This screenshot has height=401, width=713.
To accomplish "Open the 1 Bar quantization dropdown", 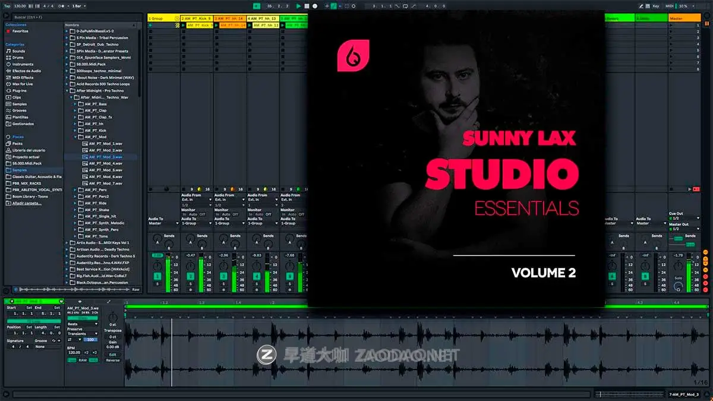I will pyautogui.click(x=78, y=6).
